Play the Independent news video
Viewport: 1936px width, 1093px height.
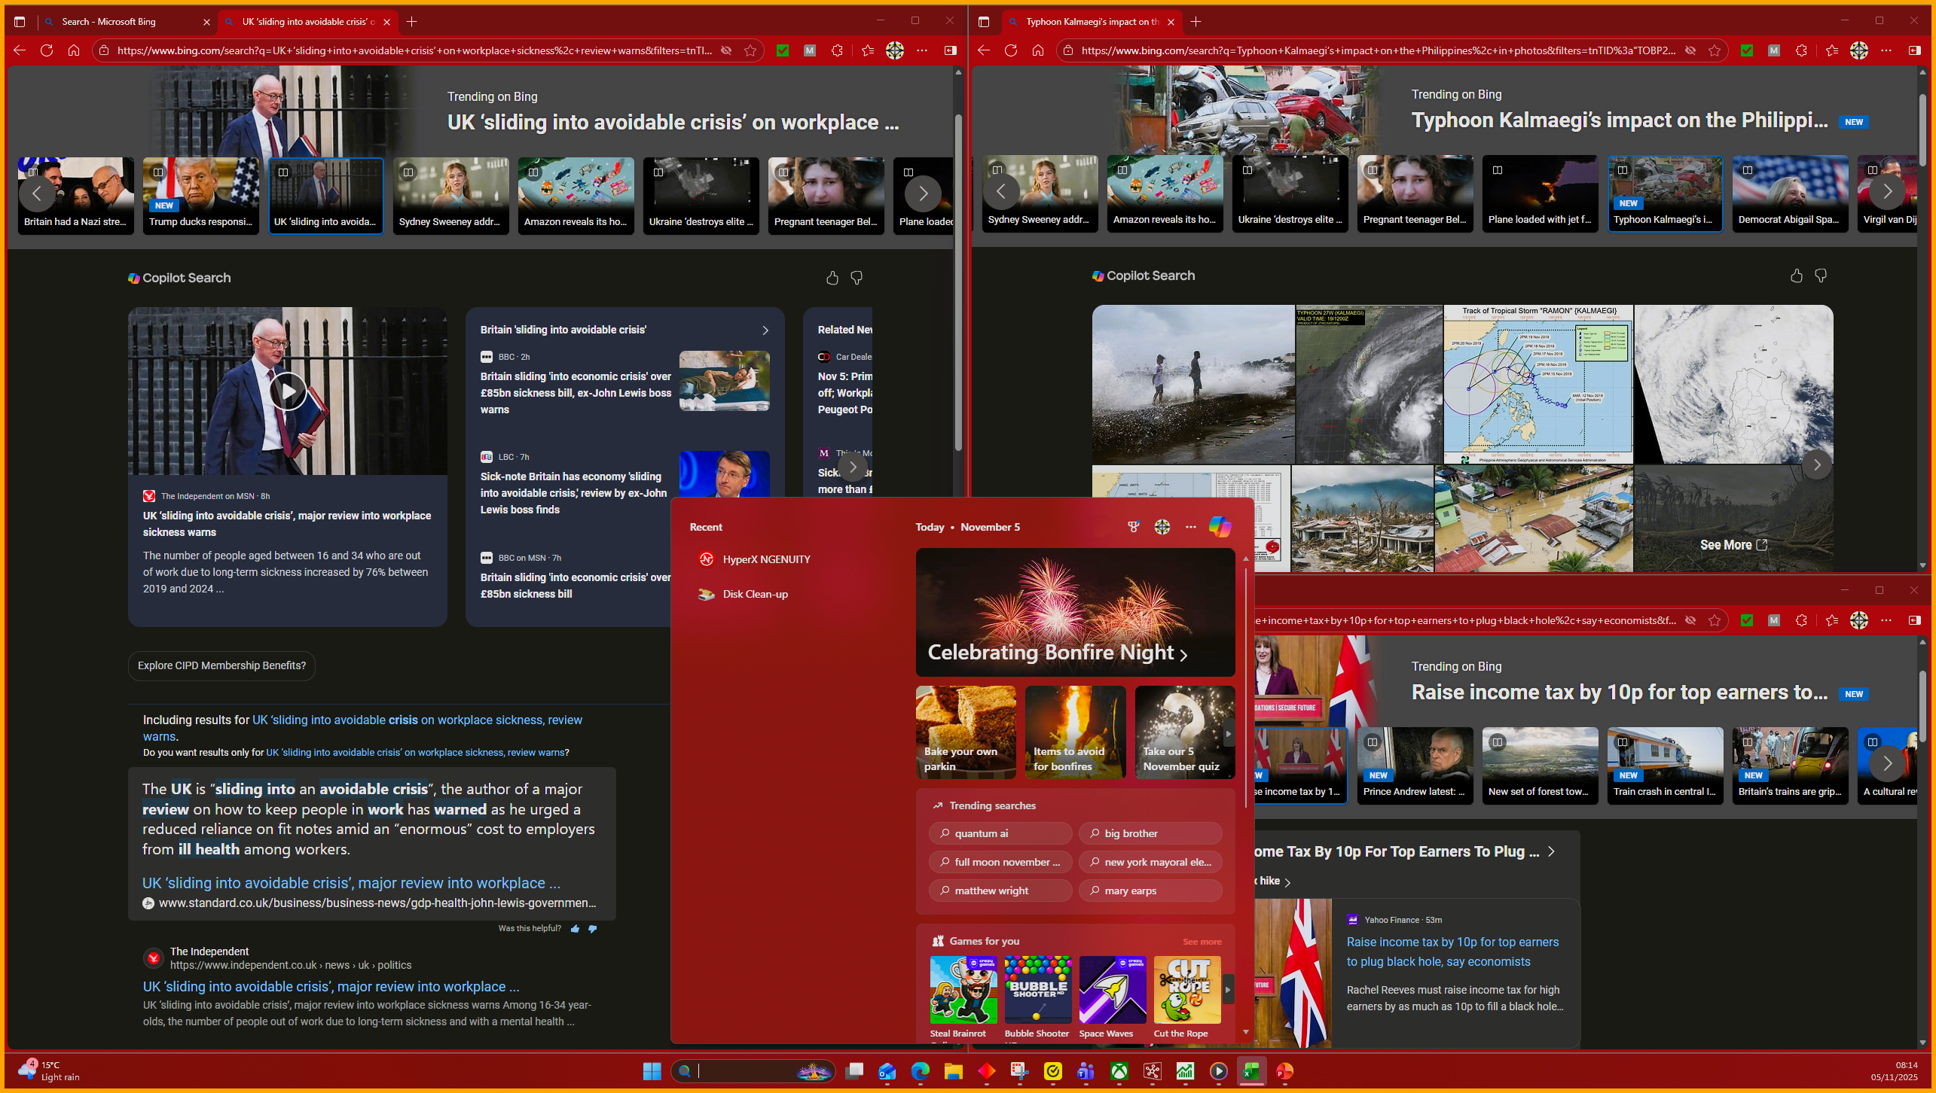pos(288,391)
